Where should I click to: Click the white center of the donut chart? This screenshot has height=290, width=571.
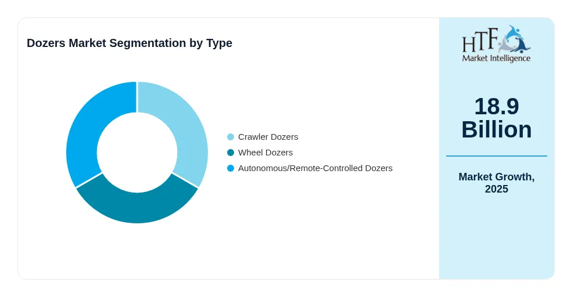tap(137, 153)
